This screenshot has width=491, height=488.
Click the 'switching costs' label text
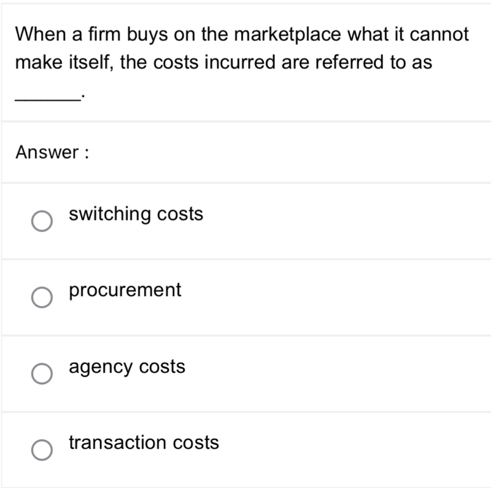[136, 214]
